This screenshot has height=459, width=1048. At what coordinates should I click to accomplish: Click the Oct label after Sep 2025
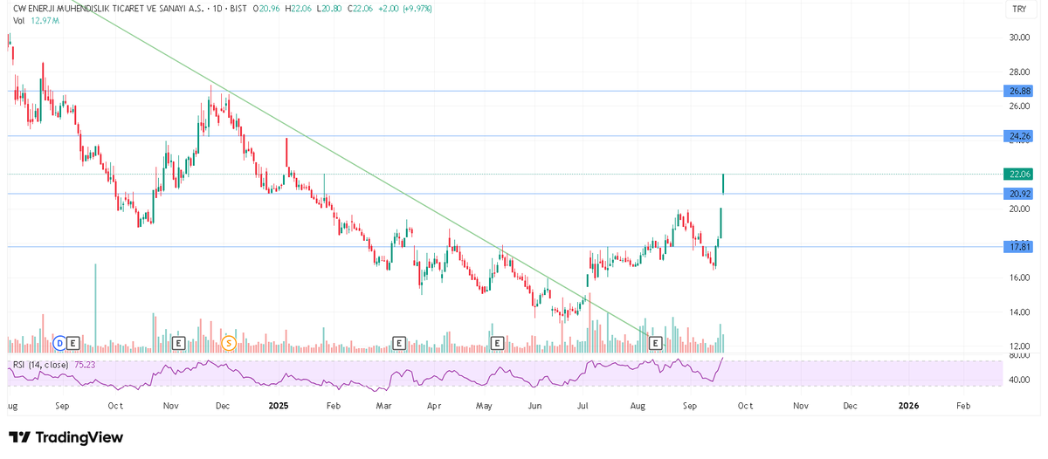coord(745,406)
